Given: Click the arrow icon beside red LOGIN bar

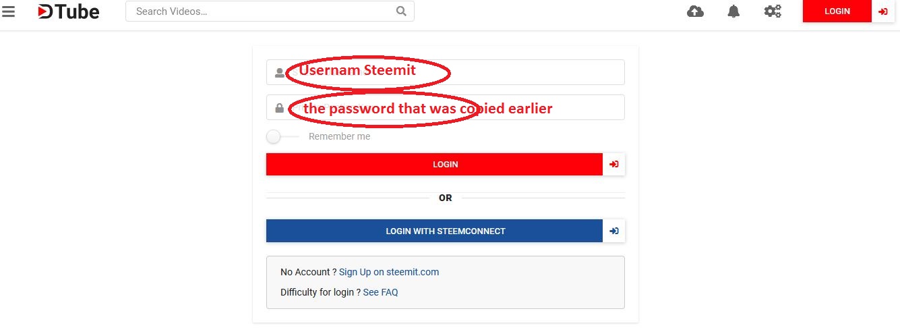Looking at the screenshot, I should (613, 164).
